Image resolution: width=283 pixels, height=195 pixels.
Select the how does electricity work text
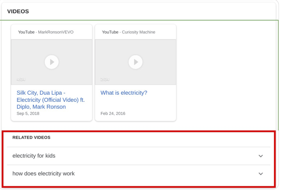43,173
